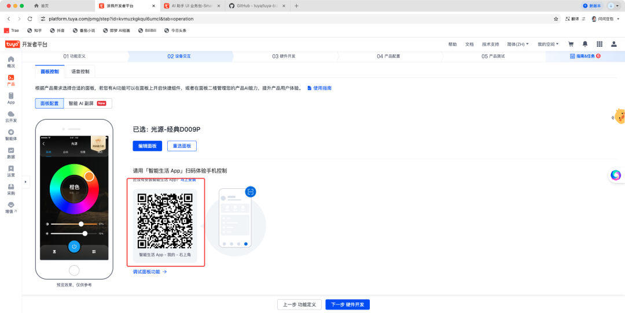625x313 pixels.
Task: Open the floating AI assistant icon
Action: click(616, 175)
